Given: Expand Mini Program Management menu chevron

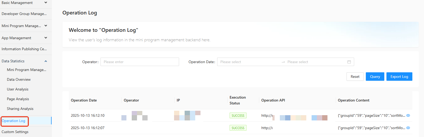Looking at the screenshot, I should pyautogui.click(x=46, y=26).
